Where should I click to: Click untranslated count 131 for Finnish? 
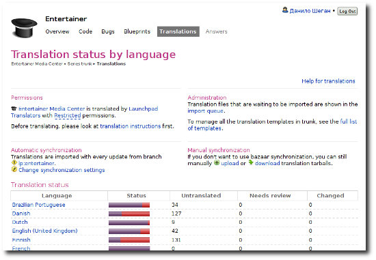coord(176,240)
